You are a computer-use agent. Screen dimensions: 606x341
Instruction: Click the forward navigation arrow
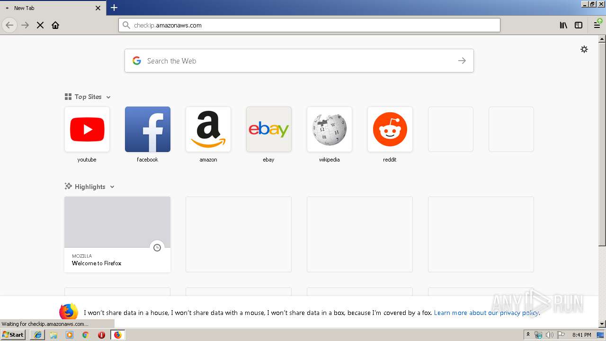[x=25, y=25]
